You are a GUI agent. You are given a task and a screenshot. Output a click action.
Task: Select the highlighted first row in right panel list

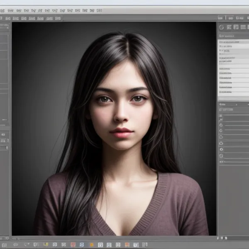tap(234, 42)
